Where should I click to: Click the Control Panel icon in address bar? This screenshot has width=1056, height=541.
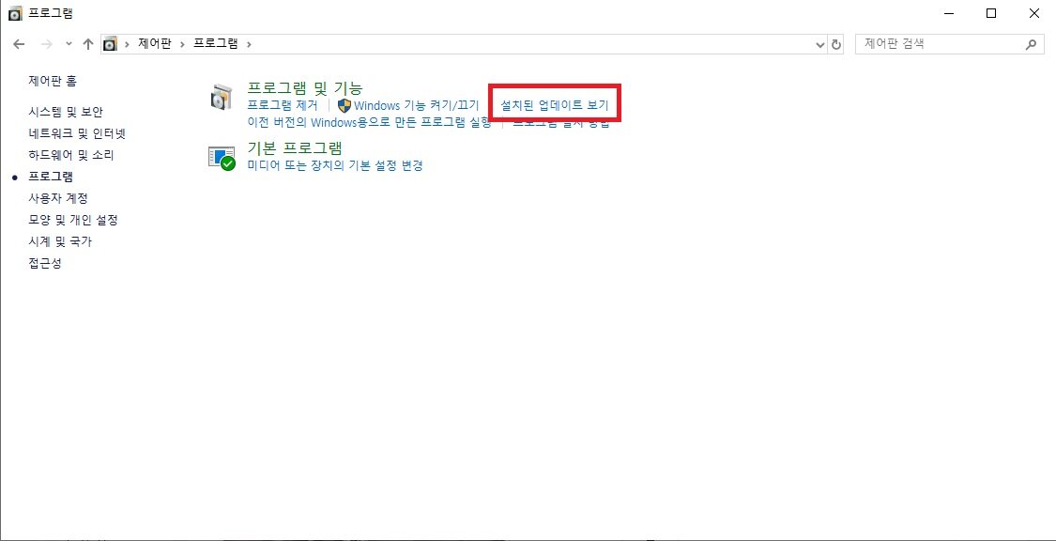(x=110, y=44)
